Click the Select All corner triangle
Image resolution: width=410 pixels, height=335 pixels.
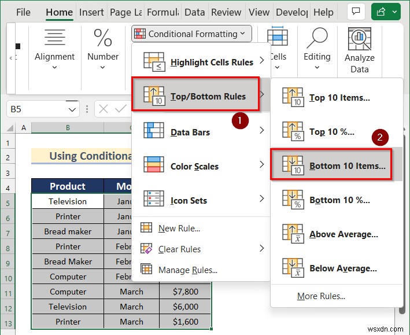point(10,128)
